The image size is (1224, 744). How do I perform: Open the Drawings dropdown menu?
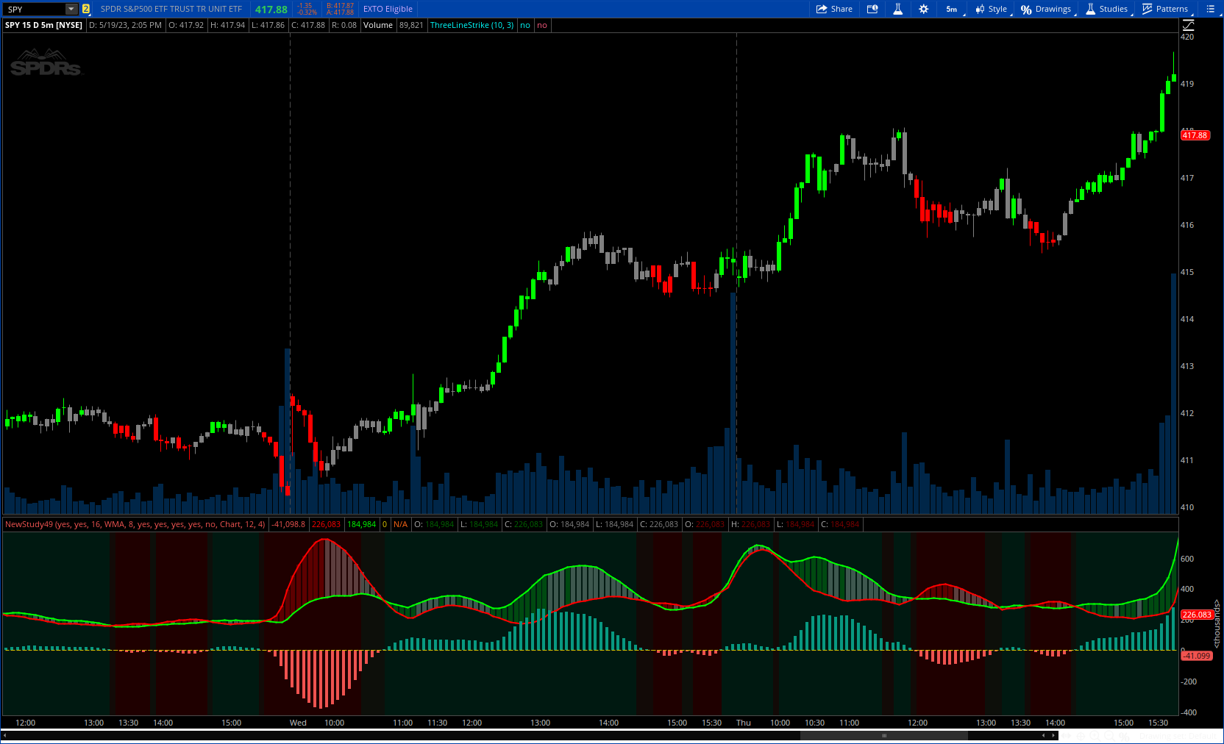pyautogui.click(x=1046, y=9)
